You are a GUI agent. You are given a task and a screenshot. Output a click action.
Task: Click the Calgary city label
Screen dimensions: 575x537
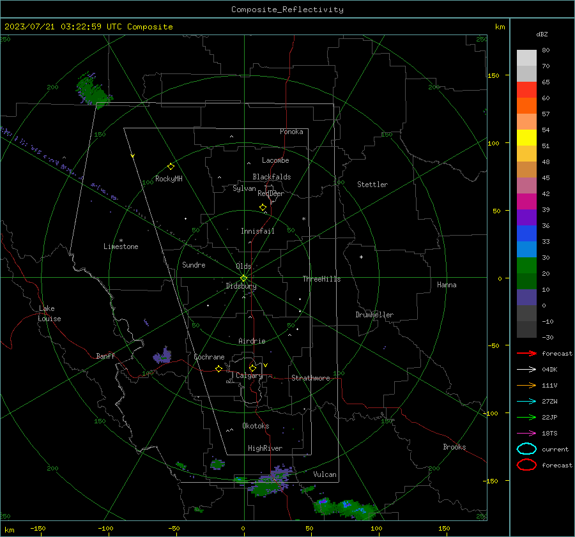249,375
